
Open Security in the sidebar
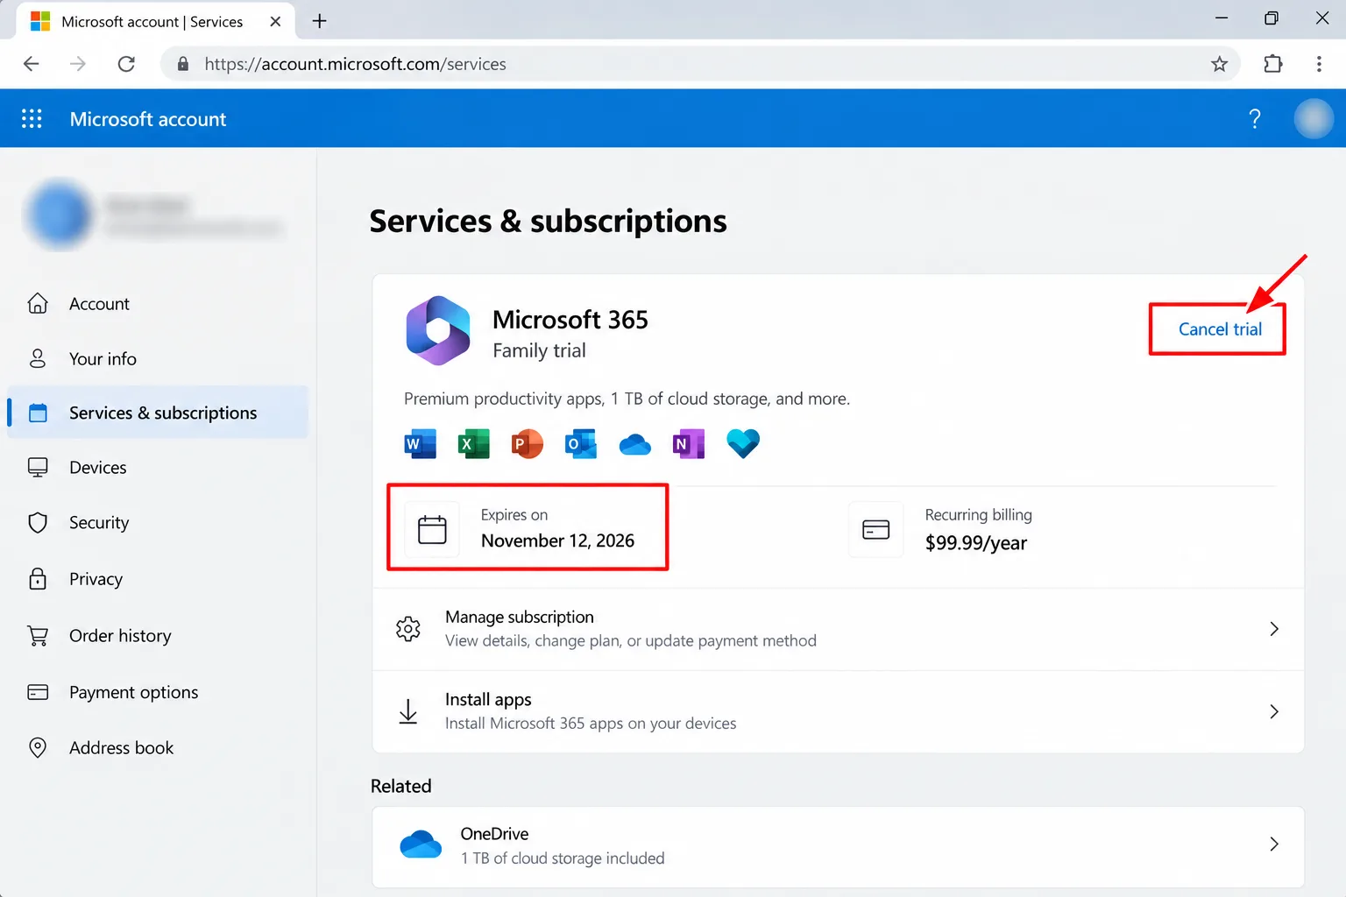158,523
